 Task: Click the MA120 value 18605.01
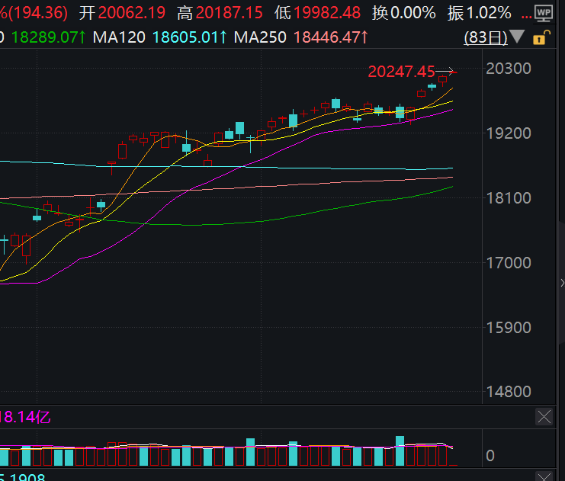pos(190,37)
